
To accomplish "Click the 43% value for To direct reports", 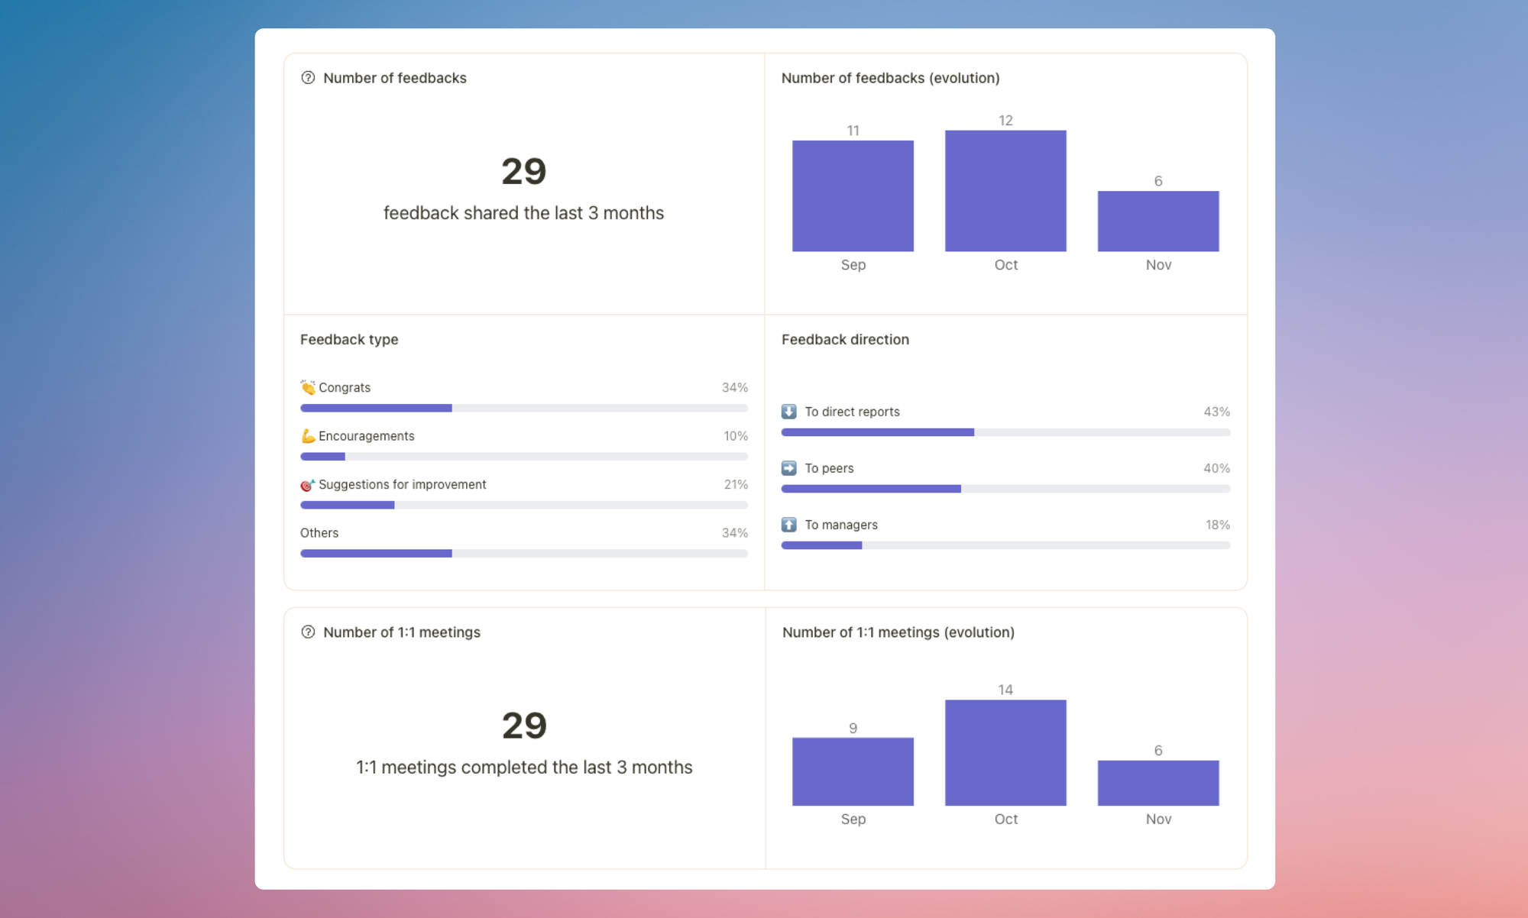I will pos(1216,412).
